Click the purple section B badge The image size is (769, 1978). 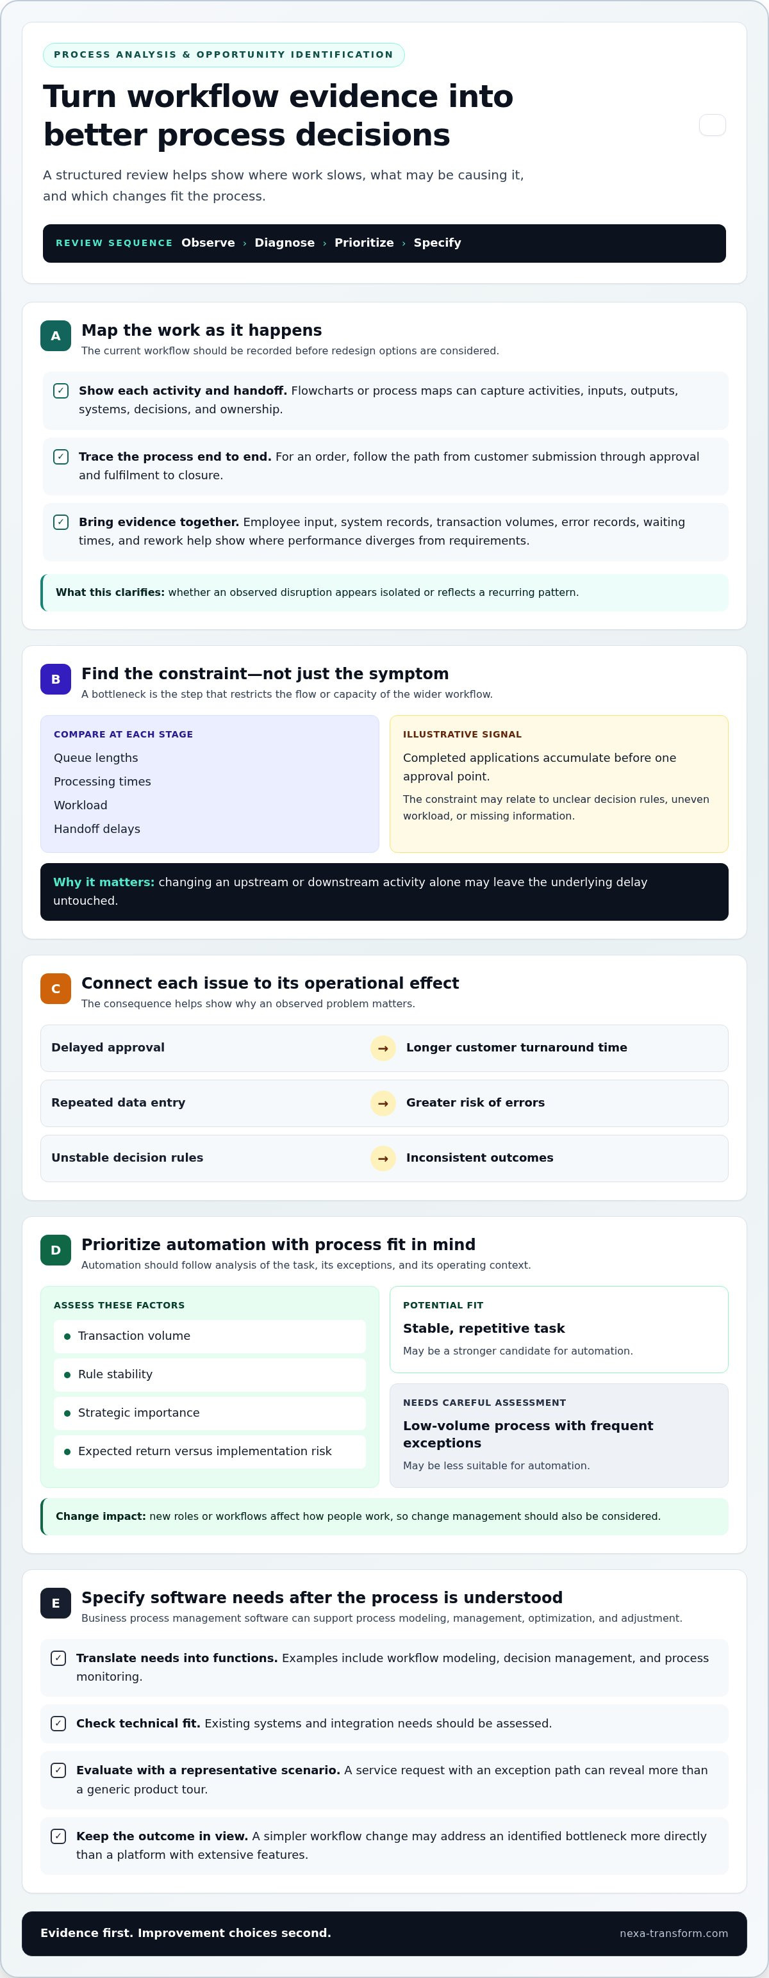(55, 679)
